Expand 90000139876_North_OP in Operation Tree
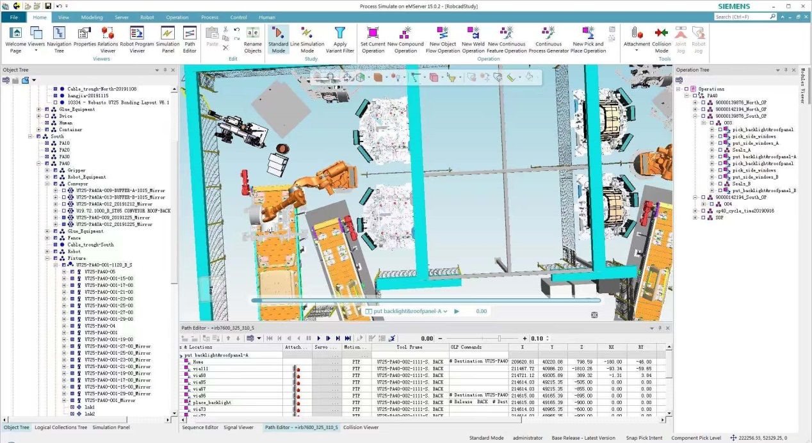The image size is (812, 443). (x=695, y=102)
